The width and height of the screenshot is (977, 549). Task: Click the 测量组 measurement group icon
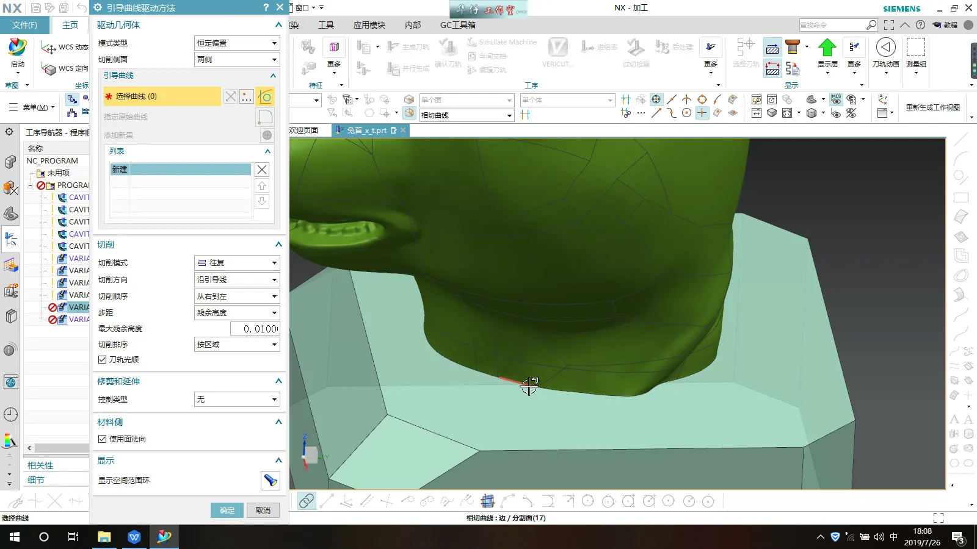point(915,48)
